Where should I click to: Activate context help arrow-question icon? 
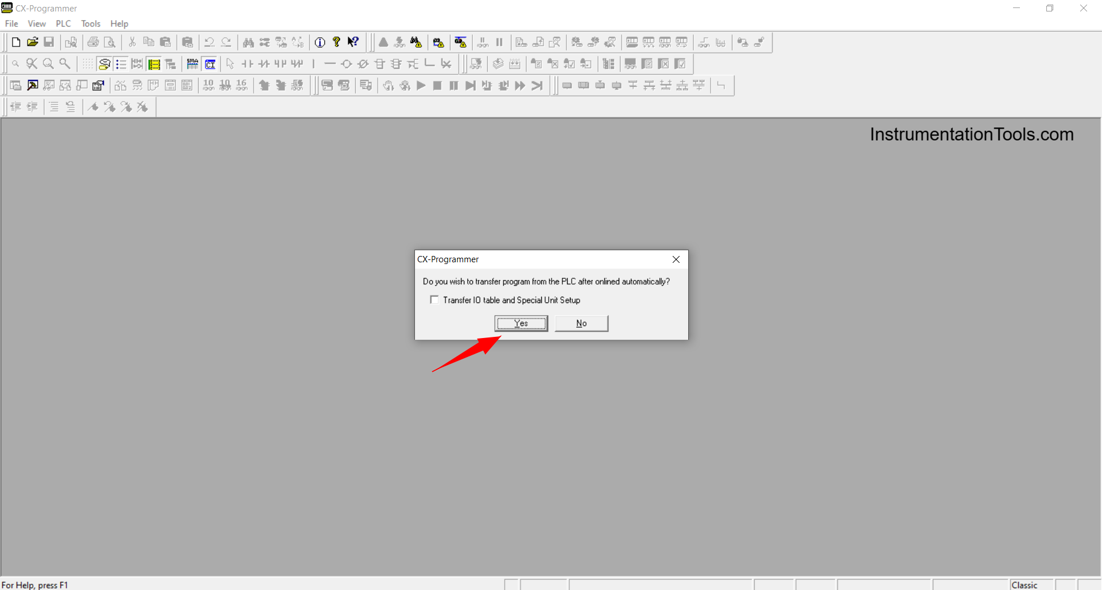354,42
